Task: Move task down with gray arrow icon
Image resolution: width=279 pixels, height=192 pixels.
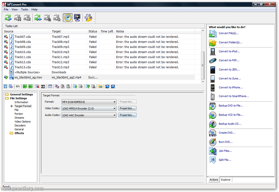Action: coord(81,86)
